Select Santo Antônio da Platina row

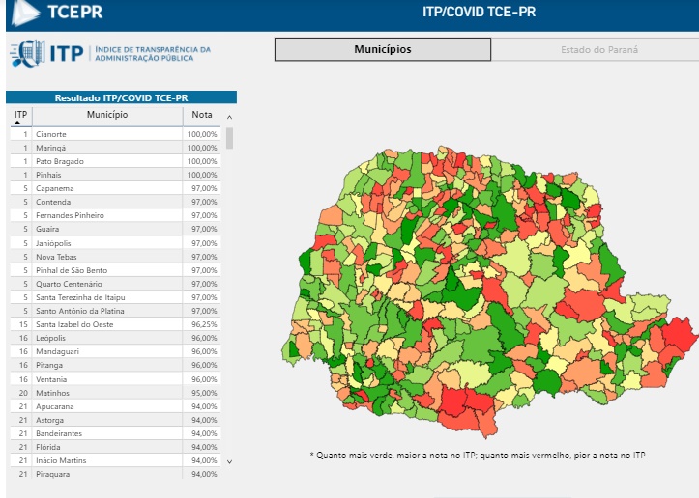(115, 311)
